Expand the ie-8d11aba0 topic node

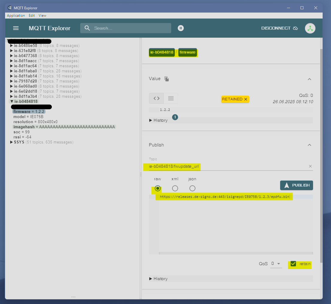[x=11, y=71]
